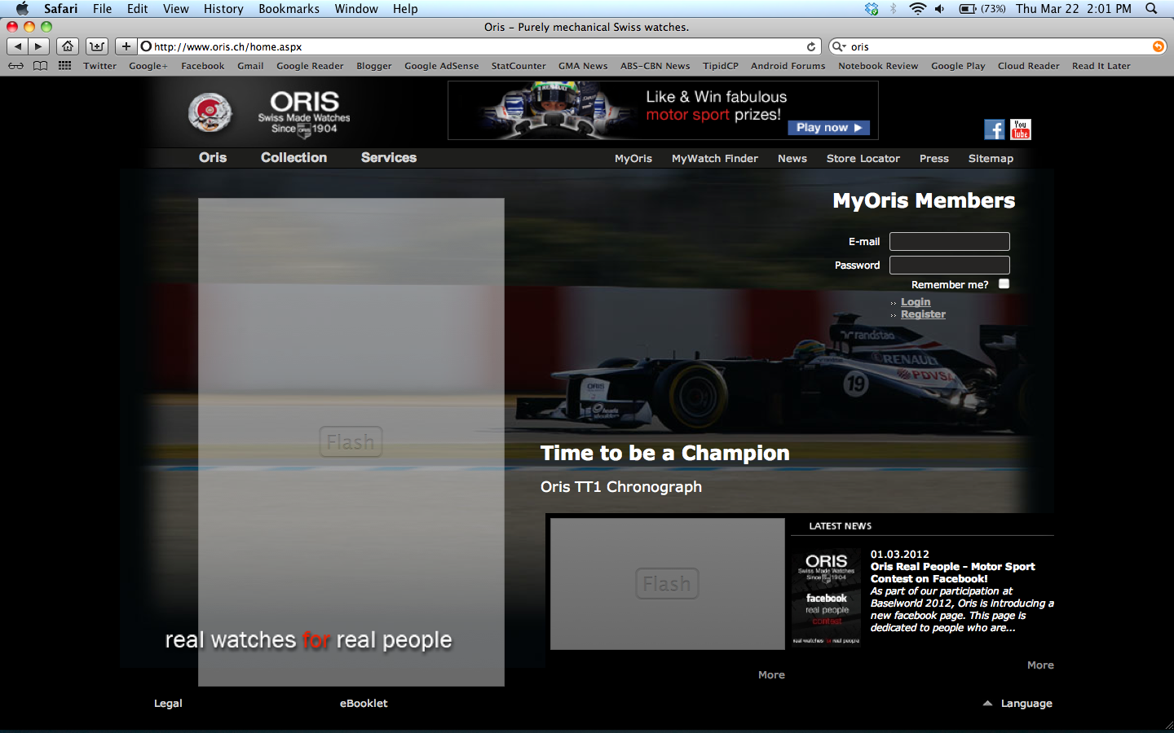The width and height of the screenshot is (1174, 733).
Task: Click the Login link
Action: (916, 301)
